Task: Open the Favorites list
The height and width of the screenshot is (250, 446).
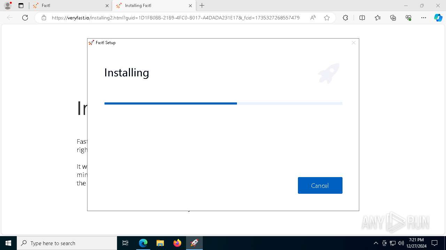Action: [378, 18]
